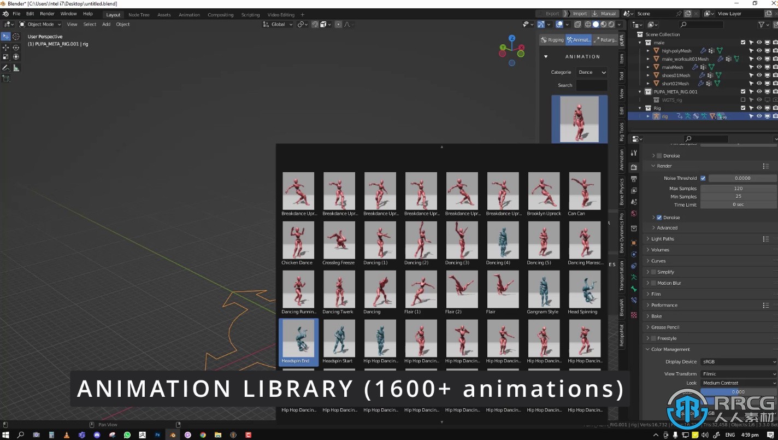Hide high-polyMesh with eye icon

point(759,50)
